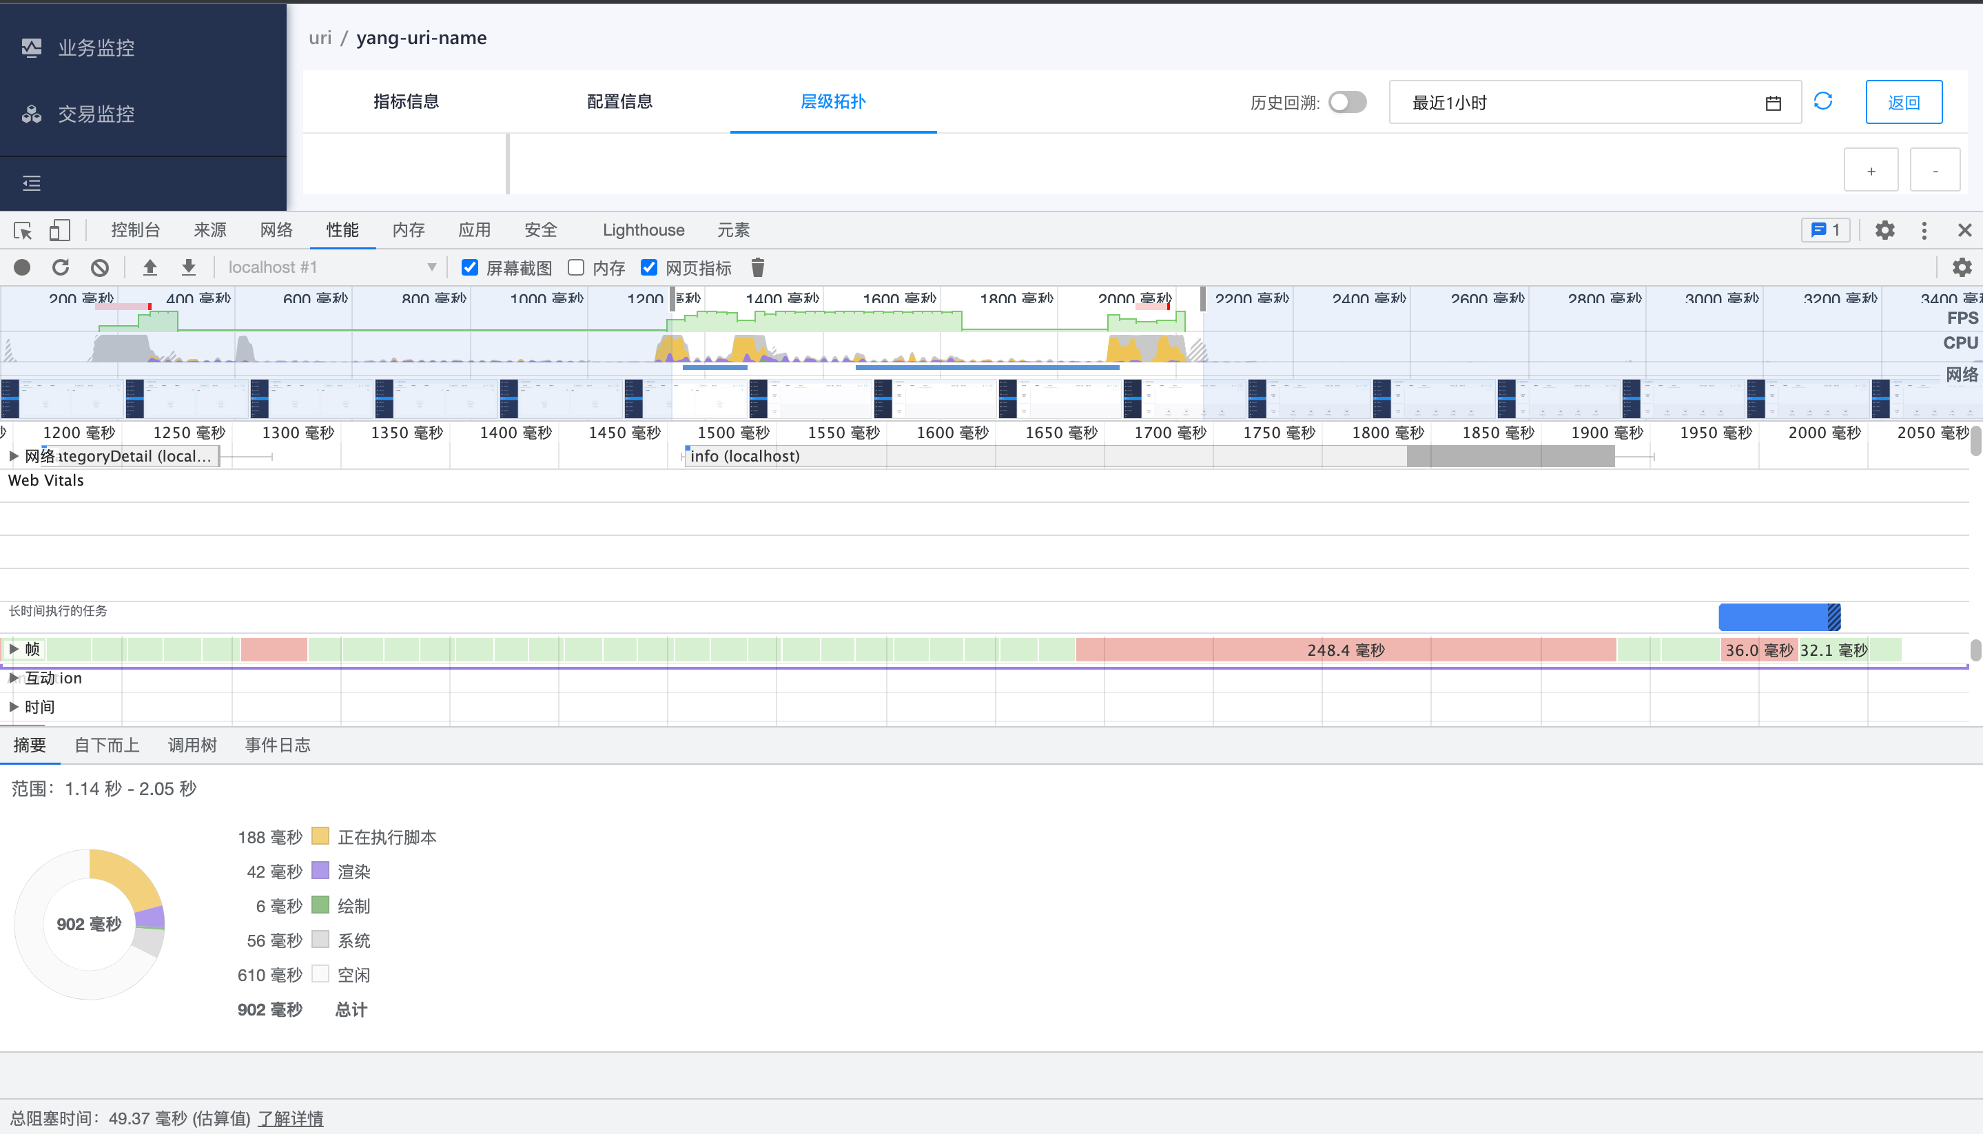Open the DevTools three-dot more menu
Image resolution: width=1983 pixels, height=1134 pixels.
point(1924,231)
